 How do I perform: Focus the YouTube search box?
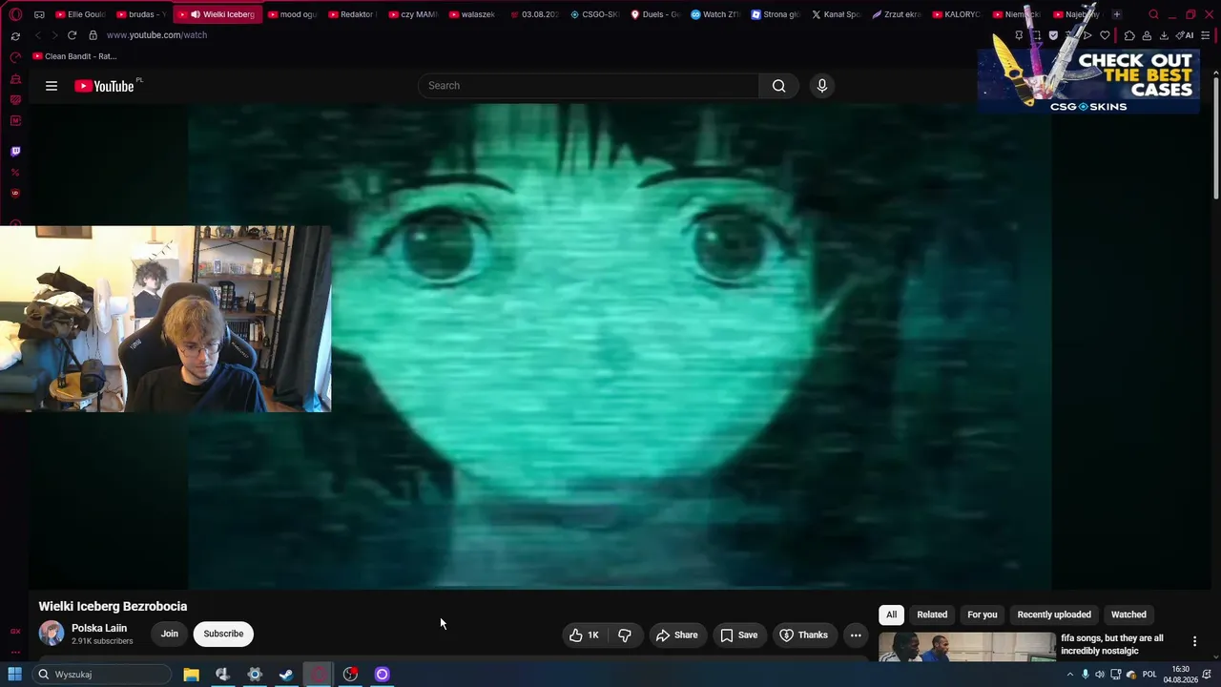click(589, 86)
